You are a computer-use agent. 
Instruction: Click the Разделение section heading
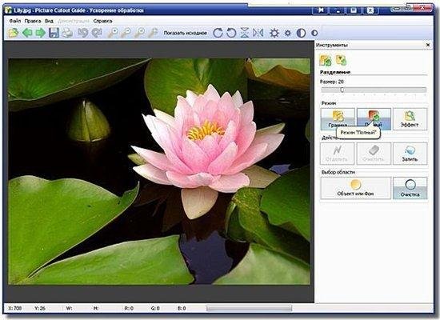pos(335,72)
